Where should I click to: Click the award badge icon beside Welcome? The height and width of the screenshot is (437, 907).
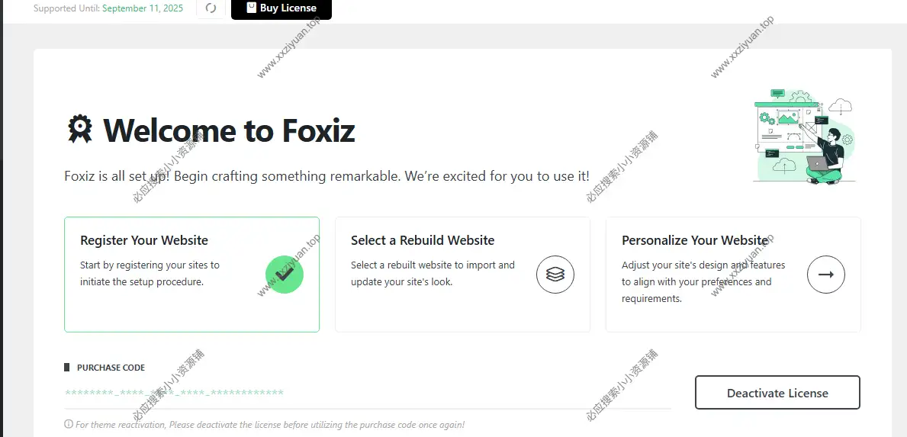(79, 130)
